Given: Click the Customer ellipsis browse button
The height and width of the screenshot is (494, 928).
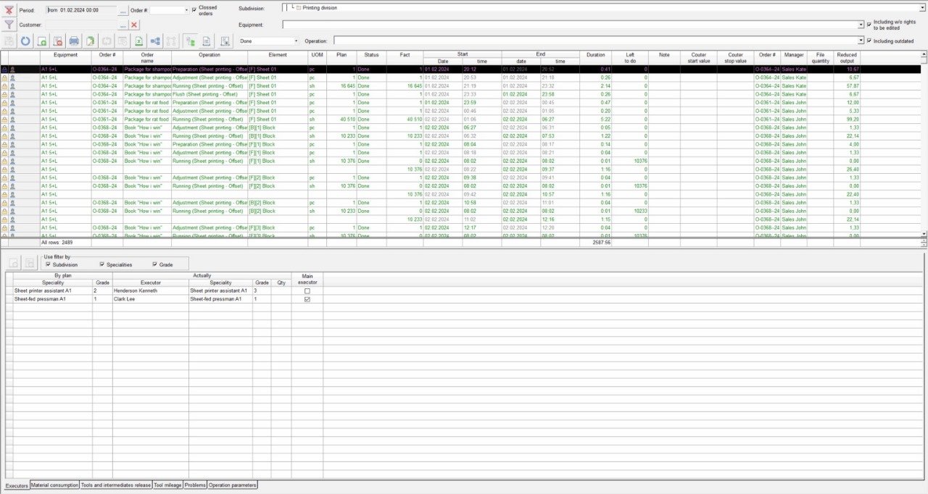Looking at the screenshot, I should point(123,25).
